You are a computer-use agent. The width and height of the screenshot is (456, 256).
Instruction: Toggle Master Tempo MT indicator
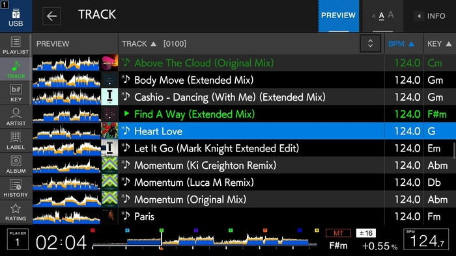[x=338, y=233]
